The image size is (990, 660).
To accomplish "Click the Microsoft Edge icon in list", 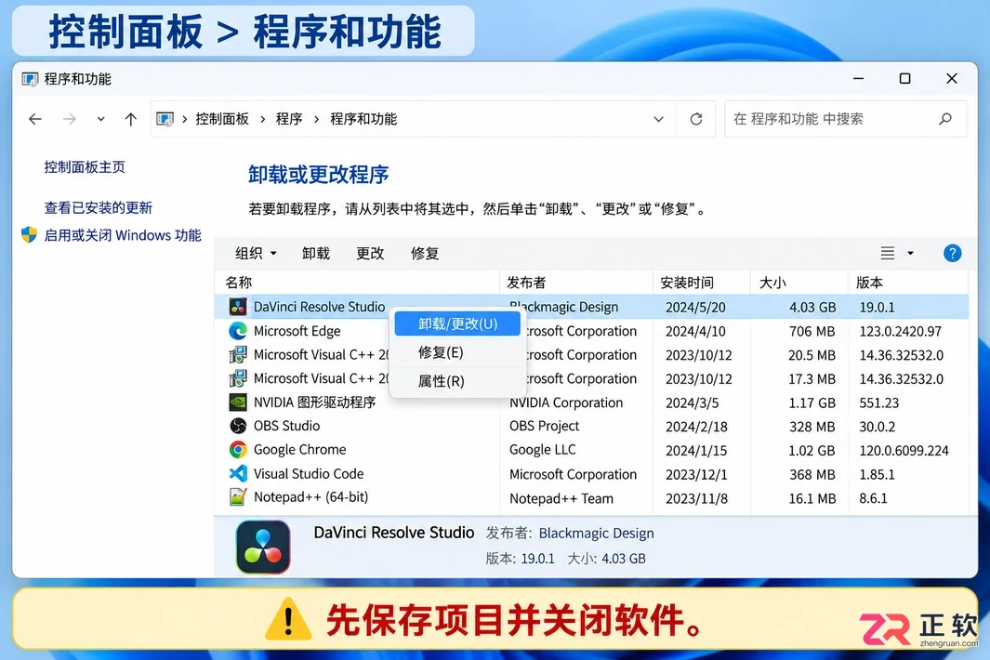I will click(x=237, y=331).
